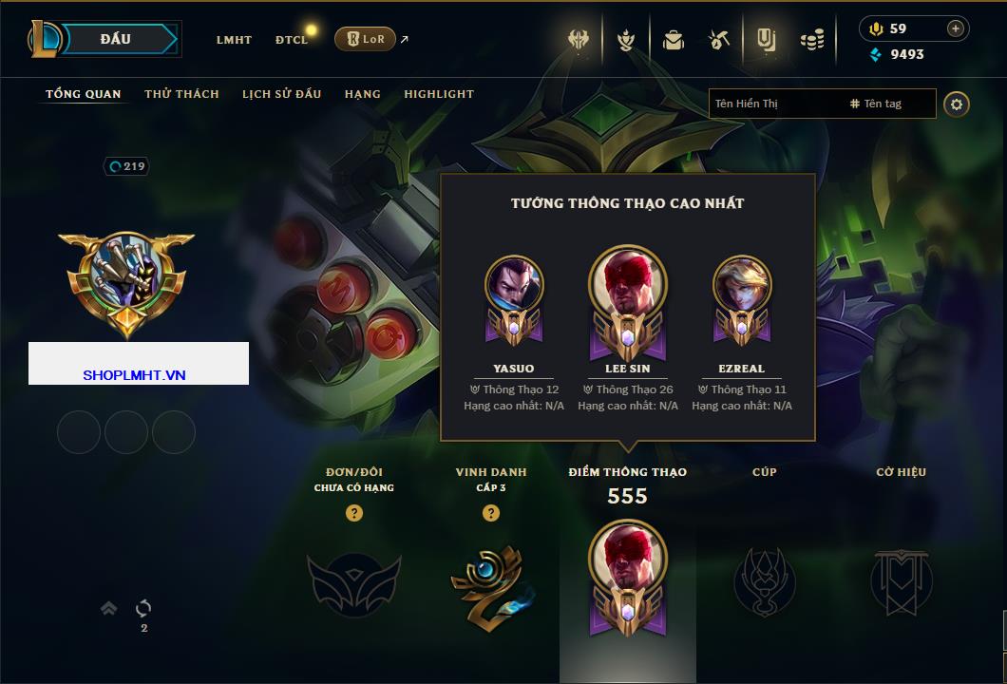
Task: Click the summoner profile icon badge
Action: (x=126, y=284)
